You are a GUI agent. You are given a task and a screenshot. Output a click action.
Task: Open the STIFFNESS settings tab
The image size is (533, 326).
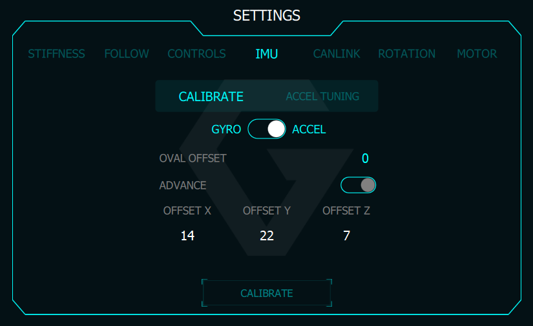[56, 54]
